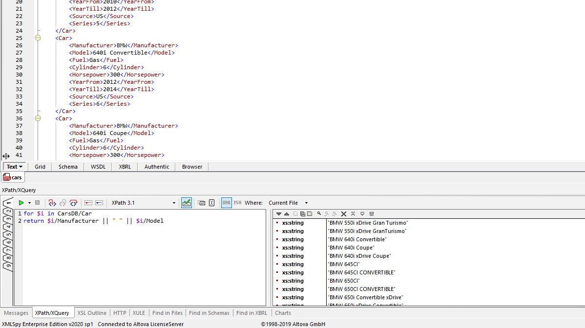Select the copy results icon in results pane
The width and height of the screenshot is (585, 328).
tap(303, 213)
